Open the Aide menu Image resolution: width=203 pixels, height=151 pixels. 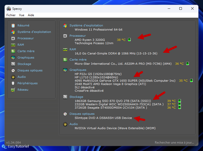pyautogui.click(x=31, y=15)
